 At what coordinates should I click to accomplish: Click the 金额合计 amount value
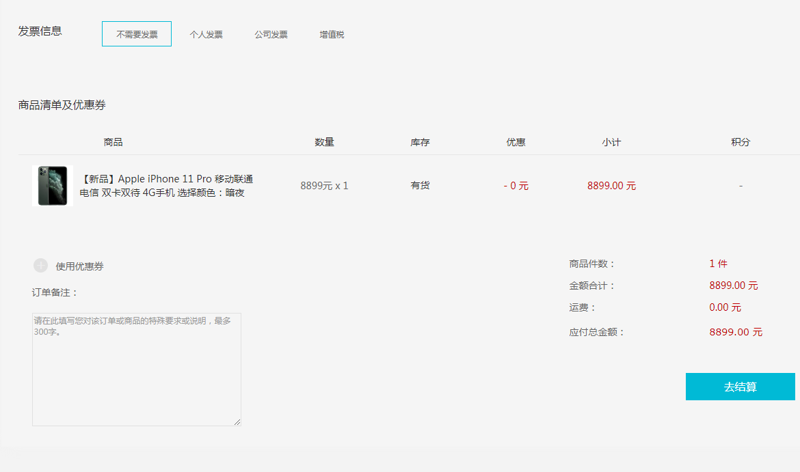pyautogui.click(x=734, y=286)
